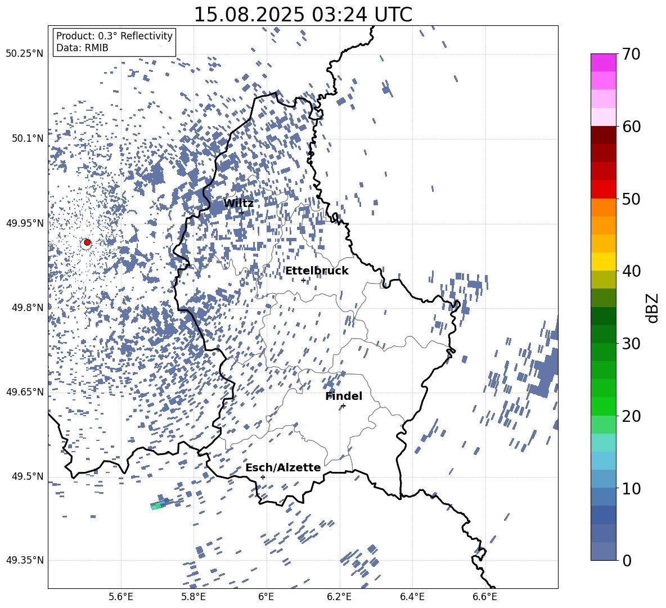
Task: Click the 6.6°E longitude label
Action: click(x=485, y=597)
